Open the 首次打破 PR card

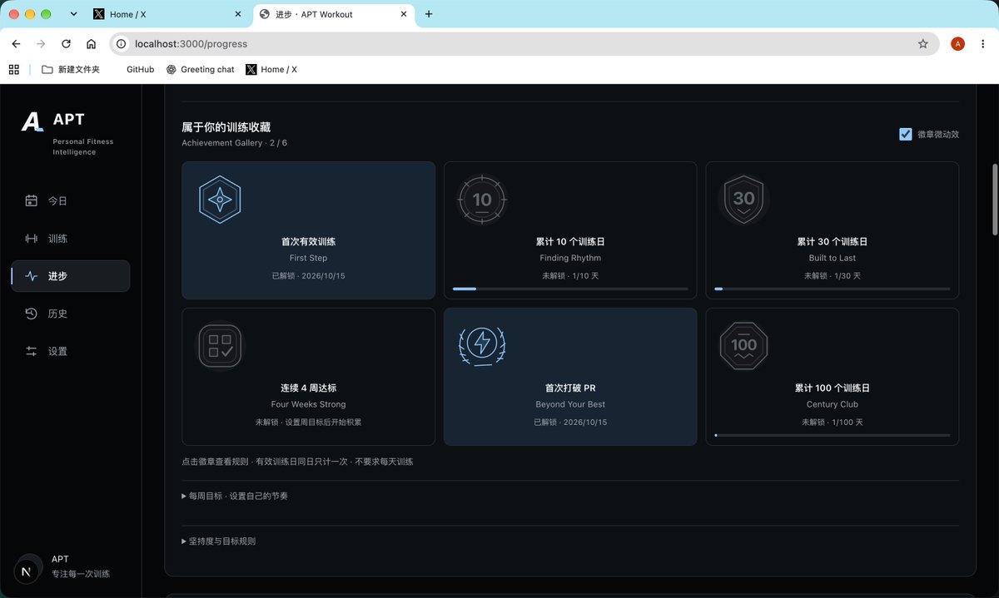(x=570, y=377)
